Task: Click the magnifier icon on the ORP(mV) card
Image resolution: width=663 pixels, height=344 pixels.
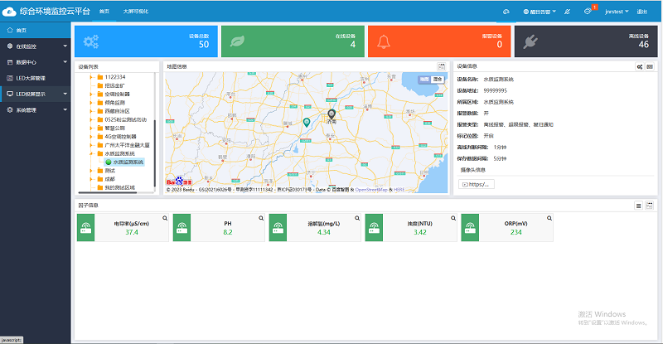Action: (549, 218)
